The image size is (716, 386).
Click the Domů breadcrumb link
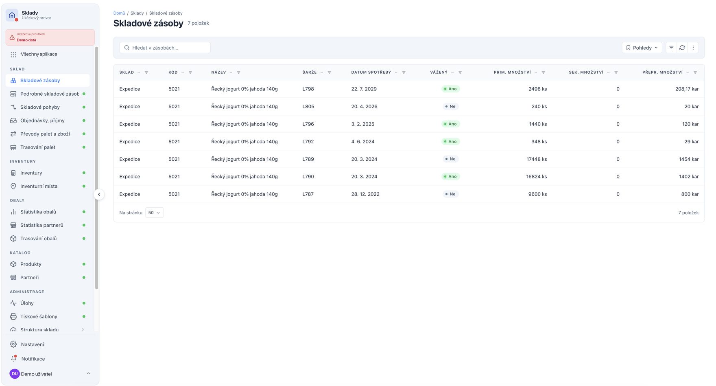click(x=119, y=13)
